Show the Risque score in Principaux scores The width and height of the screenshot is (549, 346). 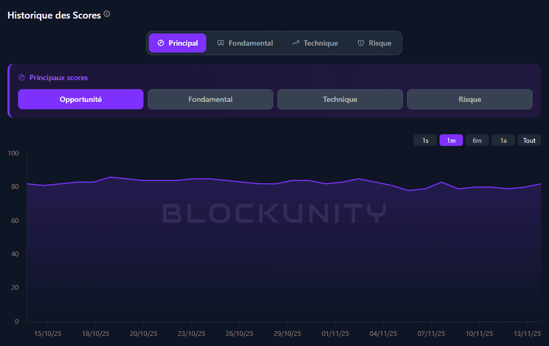pos(470,99)
